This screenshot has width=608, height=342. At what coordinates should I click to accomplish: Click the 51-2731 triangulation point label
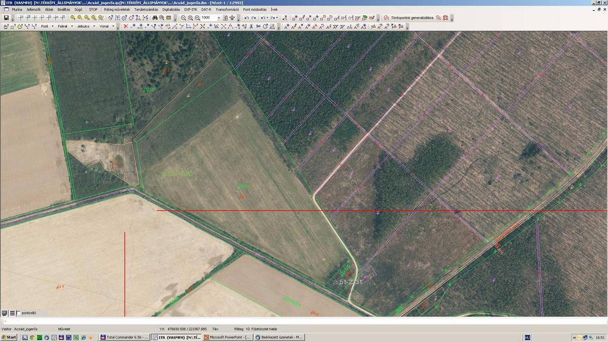(x=350, y=282)
